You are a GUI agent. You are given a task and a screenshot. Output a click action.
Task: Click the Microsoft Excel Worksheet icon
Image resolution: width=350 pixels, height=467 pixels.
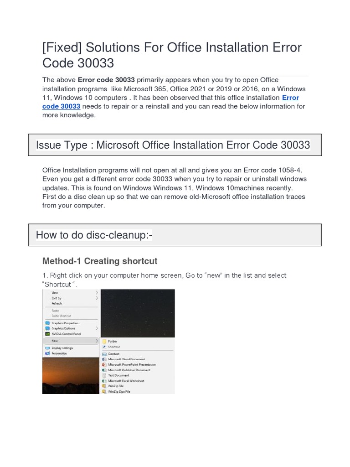(104, 381)
